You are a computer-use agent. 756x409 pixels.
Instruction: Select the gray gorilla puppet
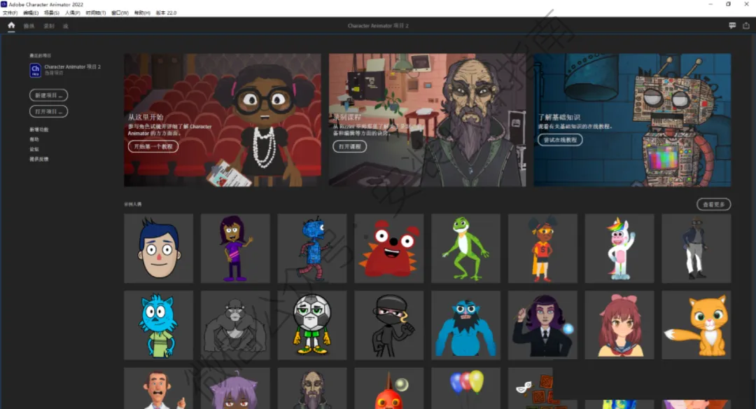click(x=235, y=325)
